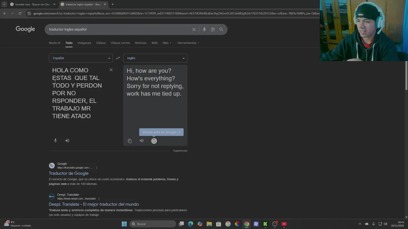The image size is (408, 229).
Task: Copy the English translation
Action: pos(130,141)
